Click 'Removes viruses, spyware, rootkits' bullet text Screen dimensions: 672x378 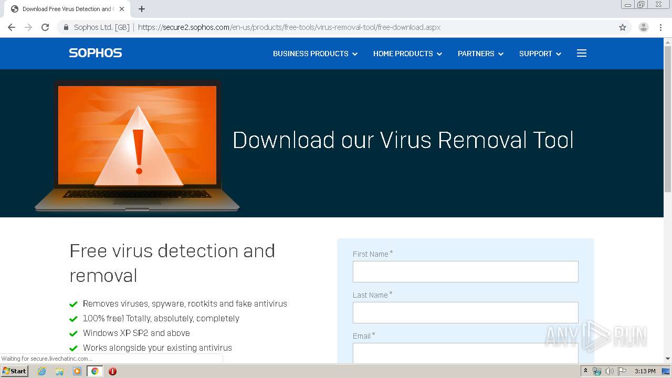pyautogui.click(x=185, y=303)
